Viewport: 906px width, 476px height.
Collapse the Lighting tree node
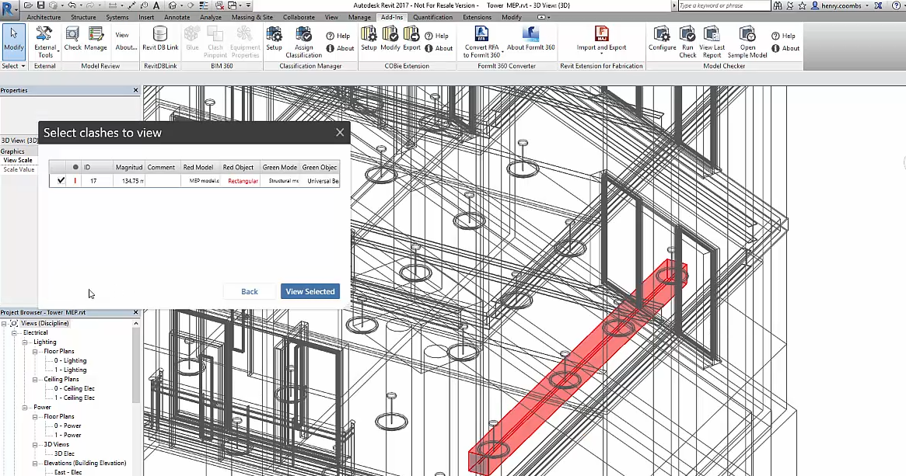click(x=25, y=342)
